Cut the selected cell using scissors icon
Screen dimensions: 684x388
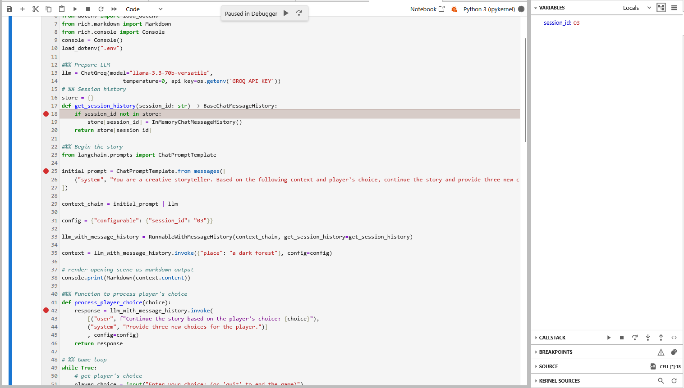(x=36, y=9)
